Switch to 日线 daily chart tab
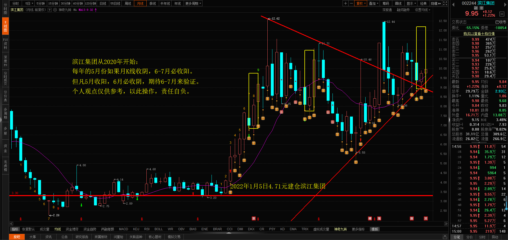 103,3
